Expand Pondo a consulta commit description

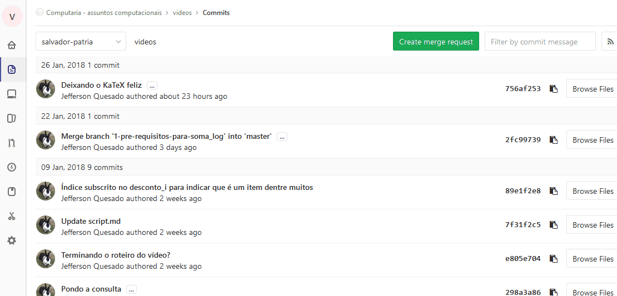pyautogui.click(x=131, y=289)
